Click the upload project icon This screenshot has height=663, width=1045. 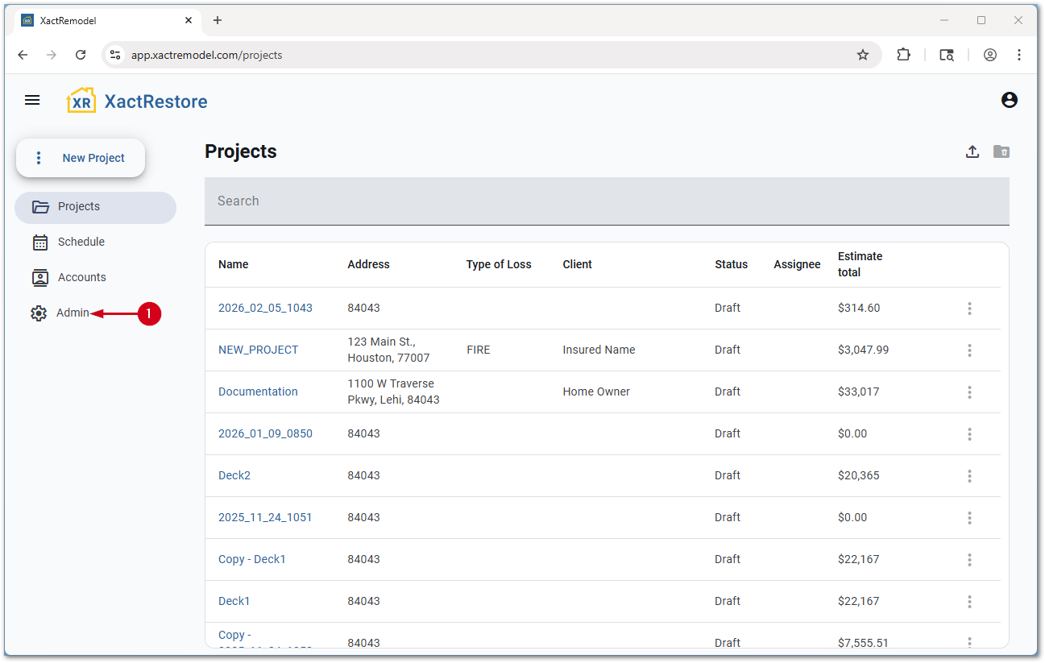[972, 151]
